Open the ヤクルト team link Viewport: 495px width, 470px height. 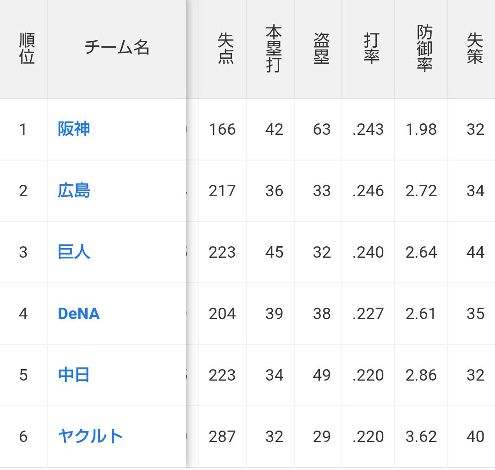(x=90, y=436)
